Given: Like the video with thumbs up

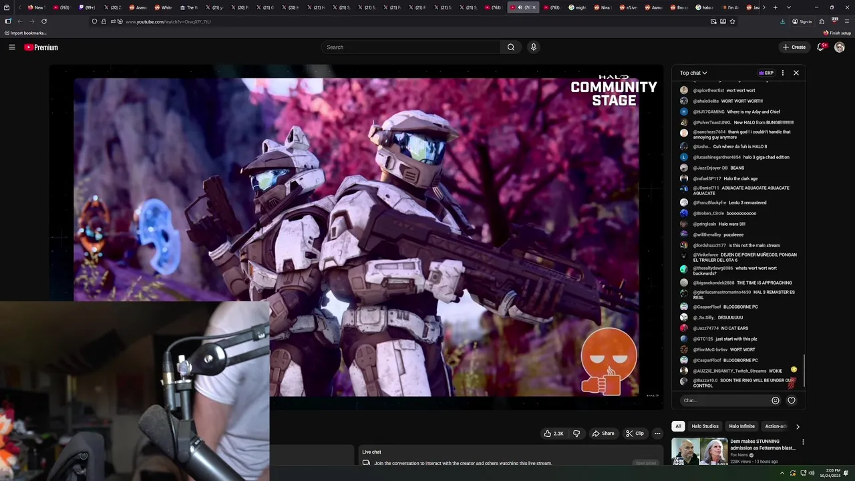Looking at the screenshot, I should click(x=554, y=434).
